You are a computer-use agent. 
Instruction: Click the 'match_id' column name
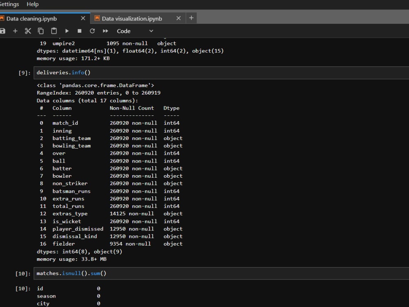coord(65,123)
